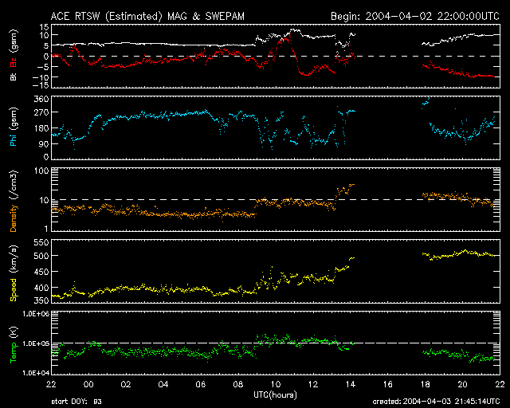The width and height of the screenshot is (510, 408).
Task: Click the 'Bt Bz (gsm)' axis label
Action: click(14, 55)
